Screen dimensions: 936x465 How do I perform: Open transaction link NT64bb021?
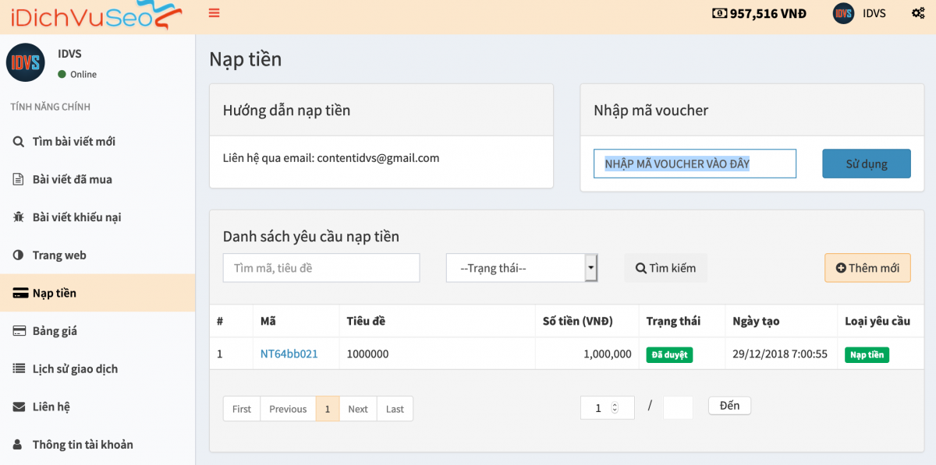point(289,354)
